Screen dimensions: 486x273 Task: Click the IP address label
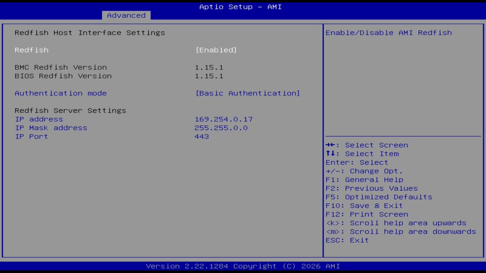click(39, 119)
